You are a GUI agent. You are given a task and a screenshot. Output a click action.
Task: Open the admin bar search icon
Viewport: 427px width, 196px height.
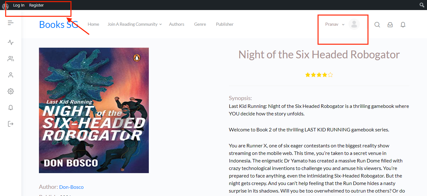point(422,5)
